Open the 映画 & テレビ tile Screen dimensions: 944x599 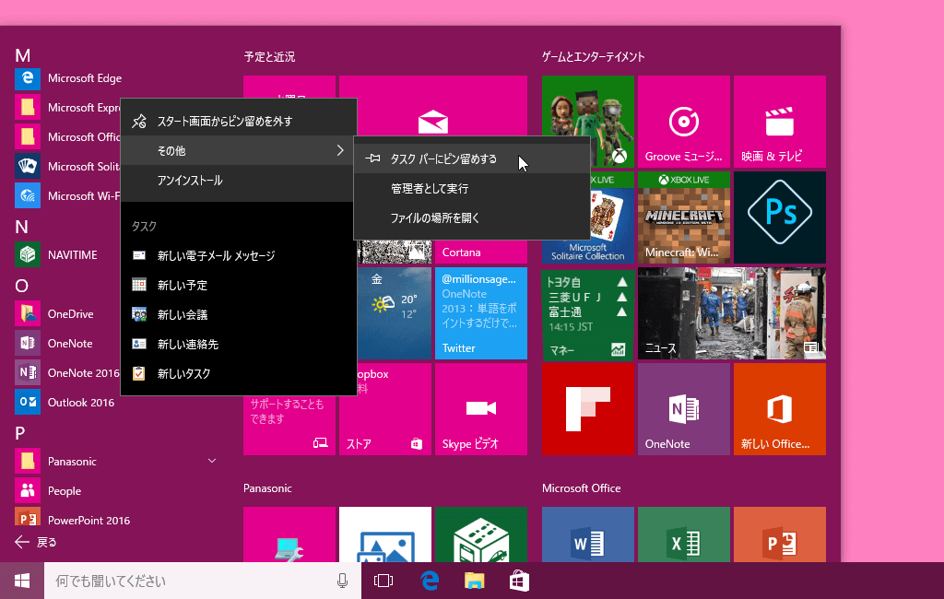(x=780, y=122)
